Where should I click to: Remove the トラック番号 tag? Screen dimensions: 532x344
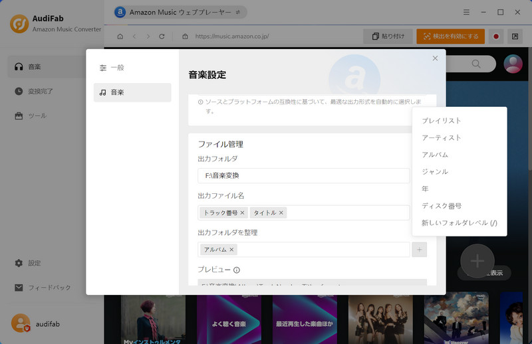[242, 213]
